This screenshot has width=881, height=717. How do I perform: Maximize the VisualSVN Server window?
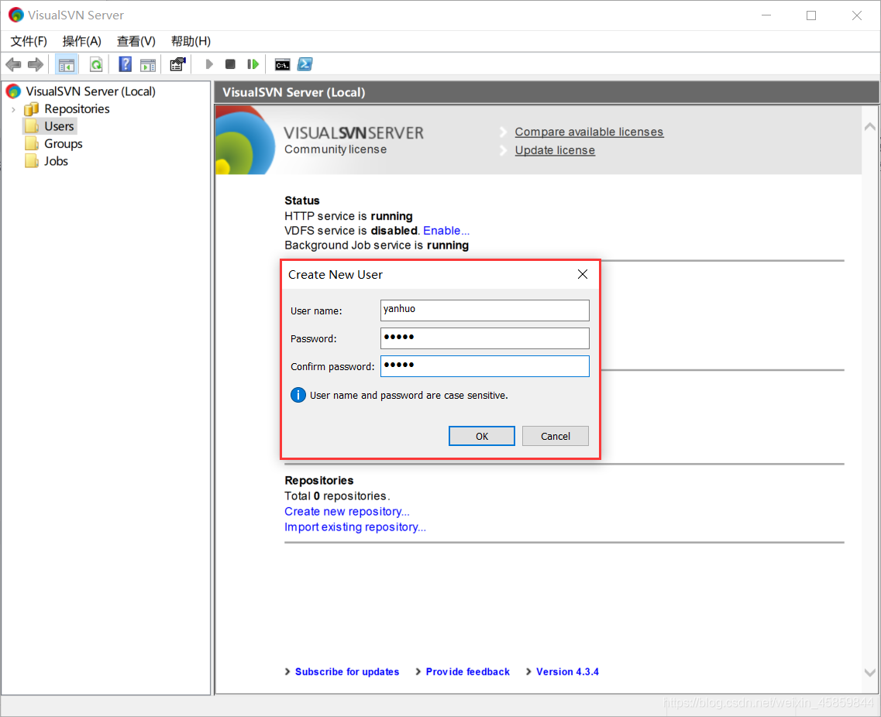click(x=811, y=15)
